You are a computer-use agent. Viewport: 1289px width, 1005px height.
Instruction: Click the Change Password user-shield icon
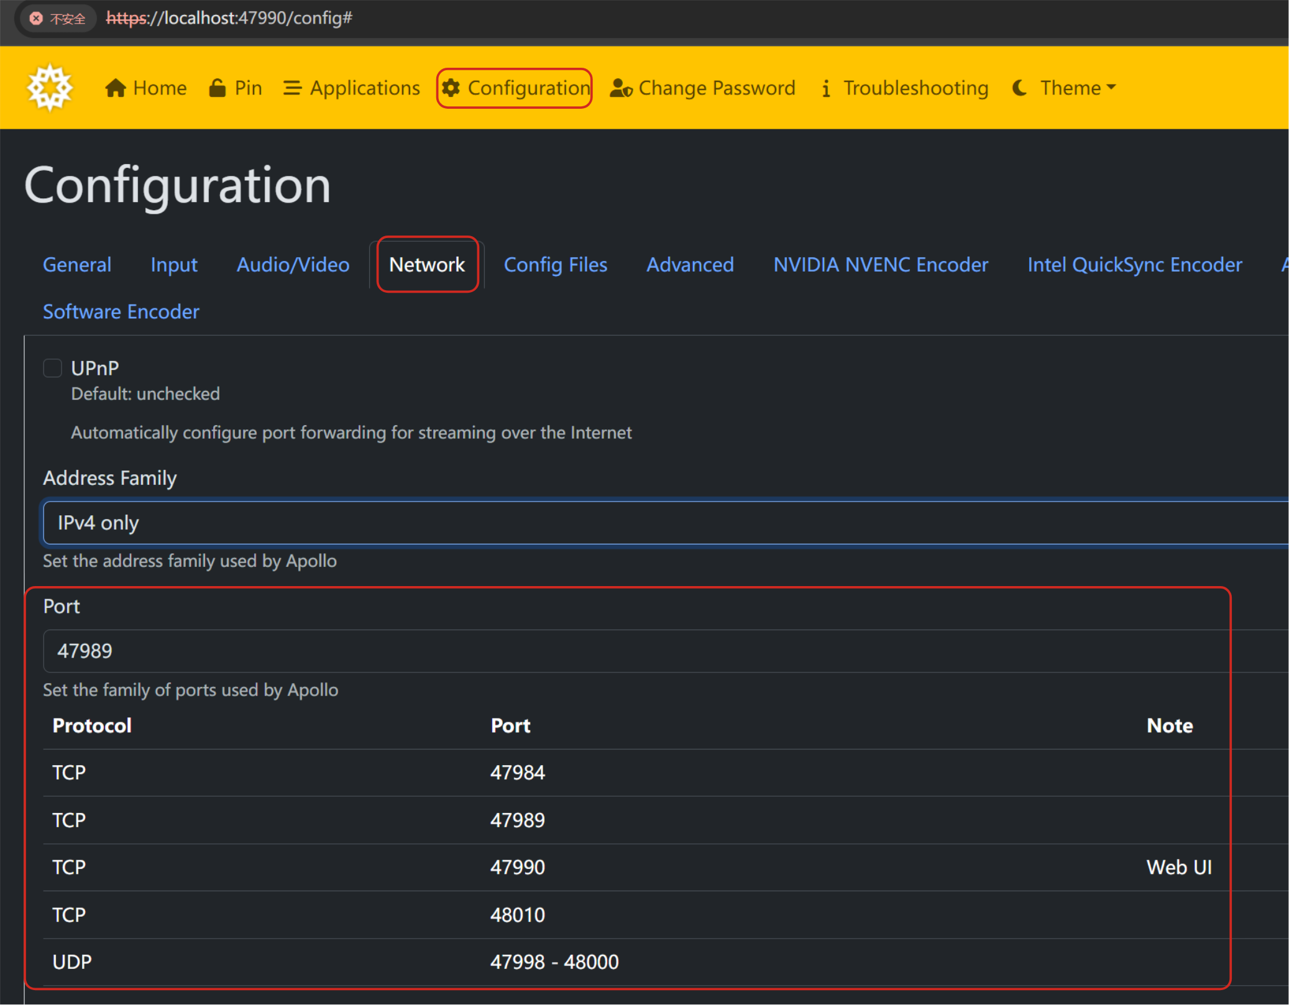pyautogui.click(x=620, y=88)
